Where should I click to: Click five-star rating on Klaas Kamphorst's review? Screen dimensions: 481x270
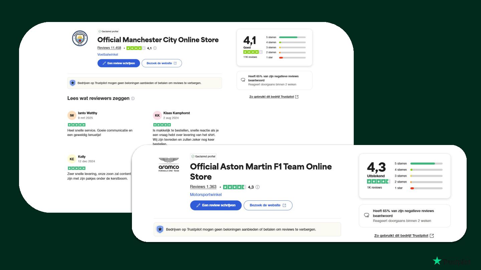[162, 125]
